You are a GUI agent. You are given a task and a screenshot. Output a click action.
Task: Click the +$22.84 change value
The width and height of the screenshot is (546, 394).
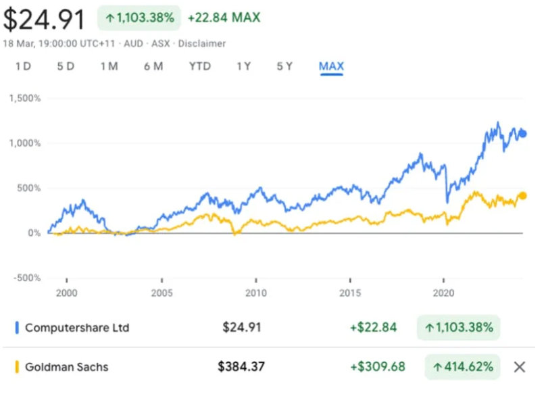(373, 328)
